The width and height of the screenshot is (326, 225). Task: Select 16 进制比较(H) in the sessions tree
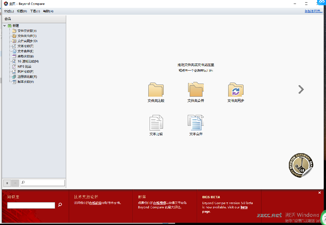pyautogui.click(x=28, y=61)
